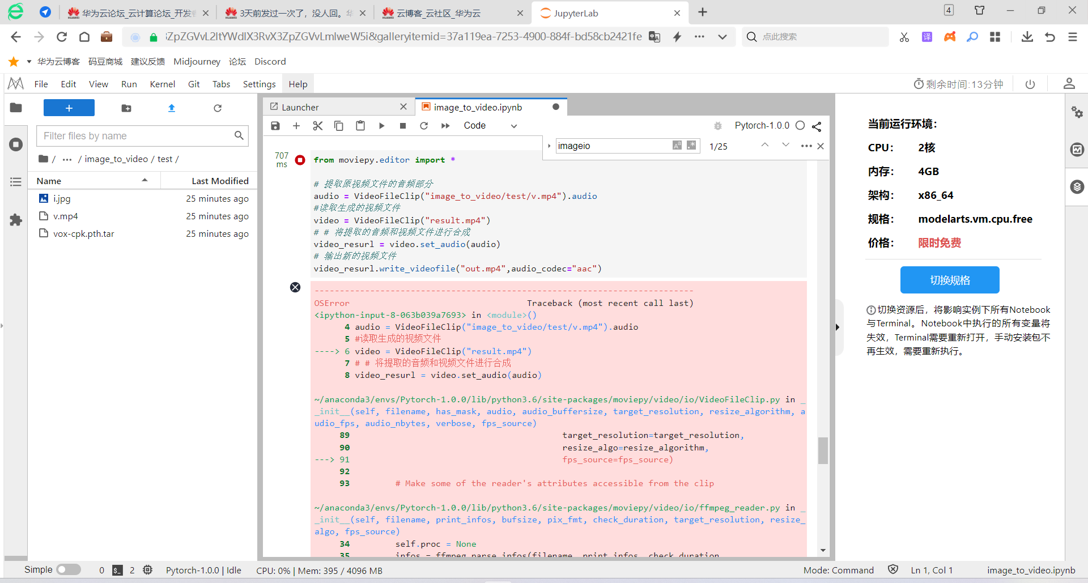Share the notebook with share icon
The image size is (1088, 583).
pyautogui.click(x=817, y=126)
